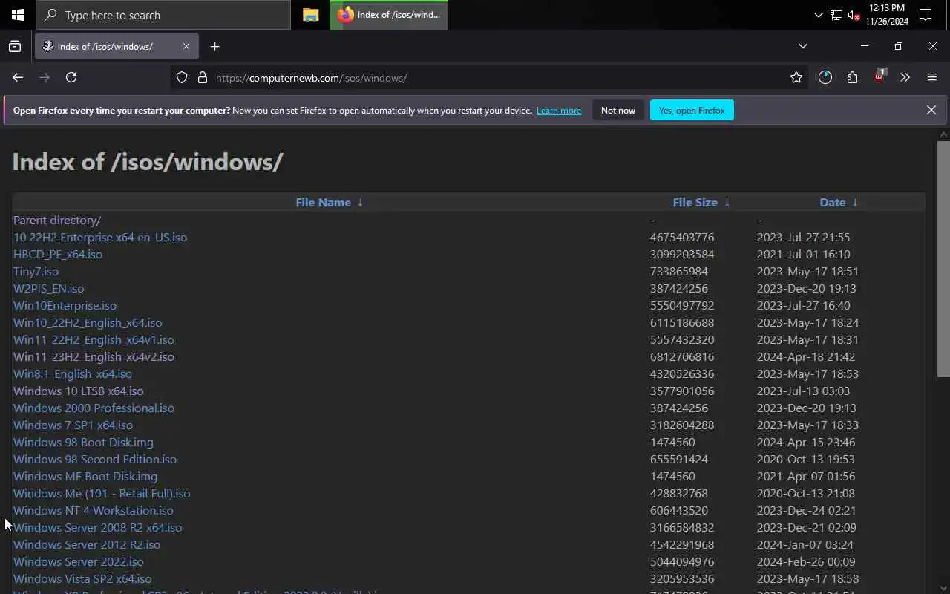Download Tiny7.iso
This screenshot has width=950, height=594.
tap(36, 271)
